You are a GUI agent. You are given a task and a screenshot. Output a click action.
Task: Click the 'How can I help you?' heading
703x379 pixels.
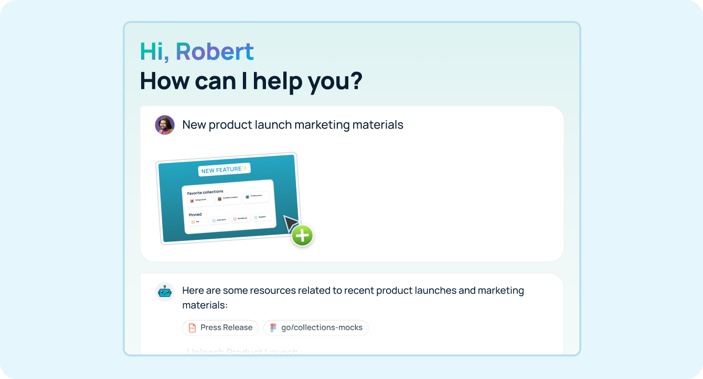pos(251,81)
